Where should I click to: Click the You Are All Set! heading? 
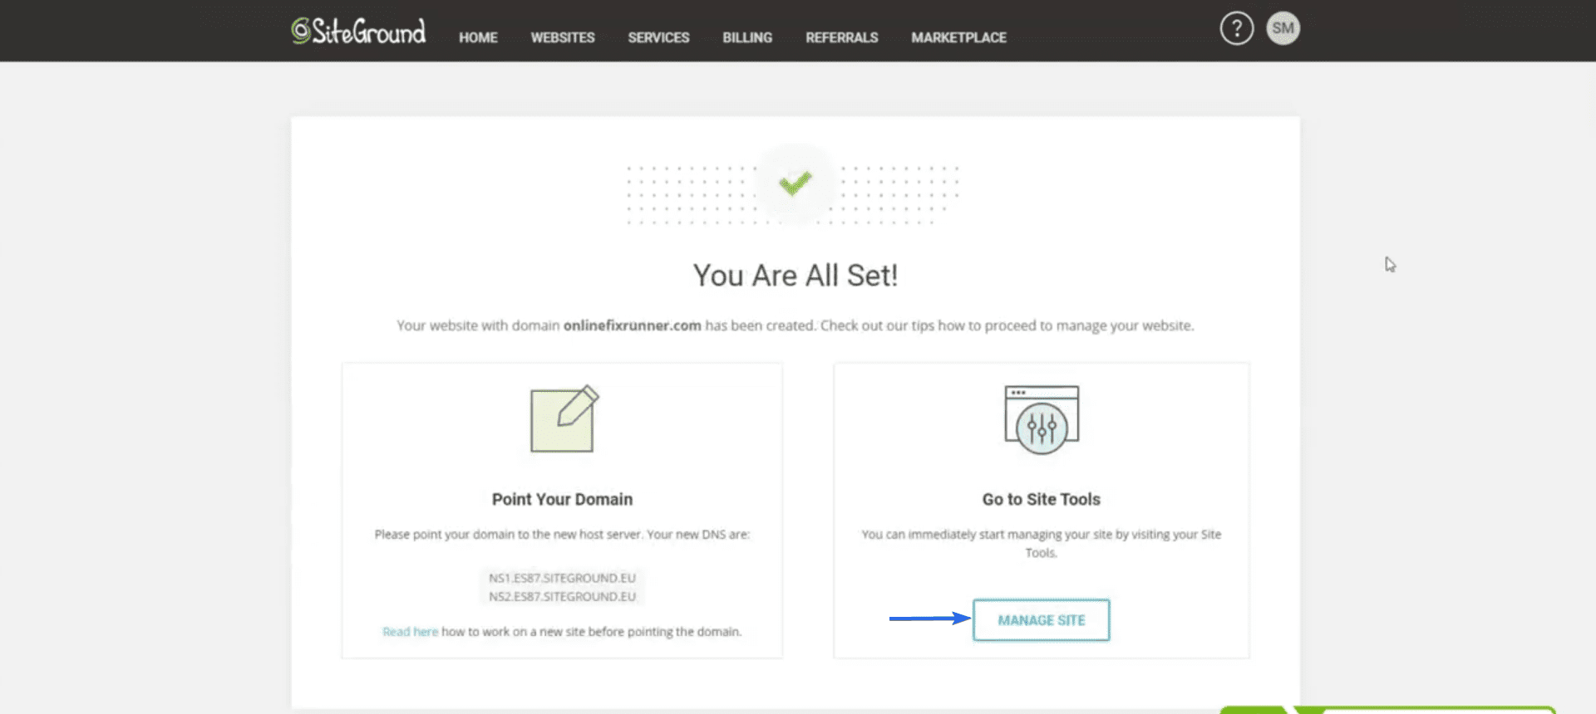click(x=796, y=276)
